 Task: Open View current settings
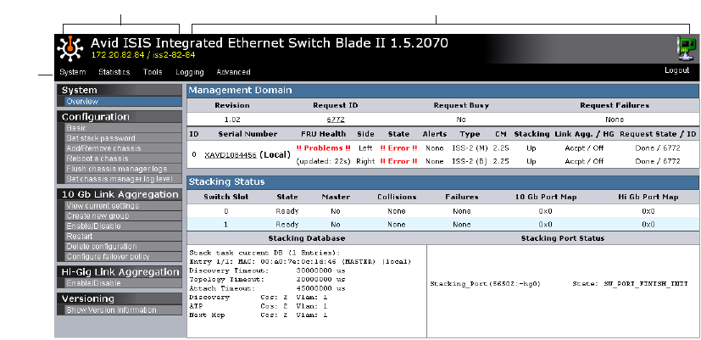[x=123, y=206]
